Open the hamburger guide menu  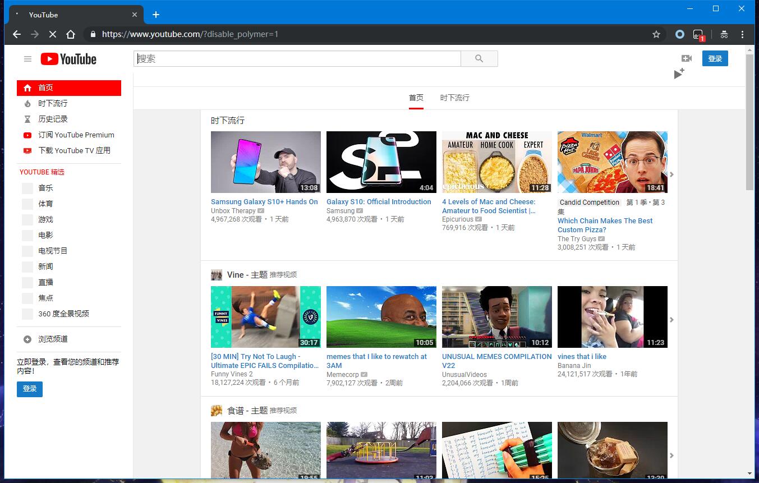[27, 59]
